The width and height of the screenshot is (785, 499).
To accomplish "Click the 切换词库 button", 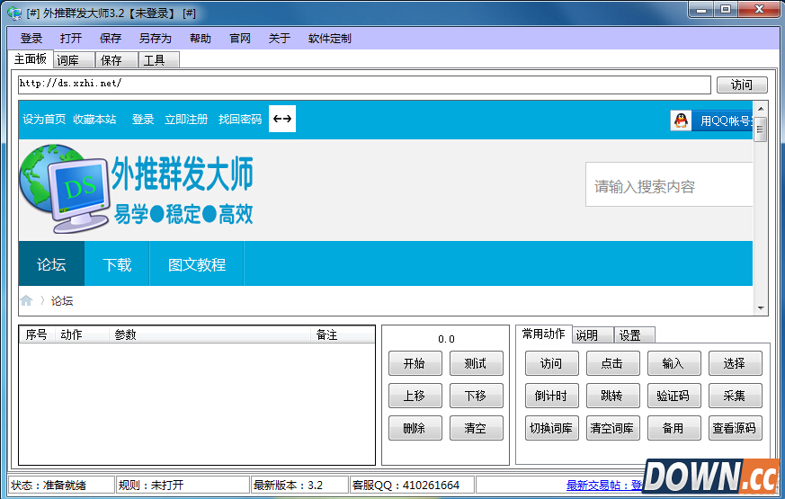I will tap(552, 428).
